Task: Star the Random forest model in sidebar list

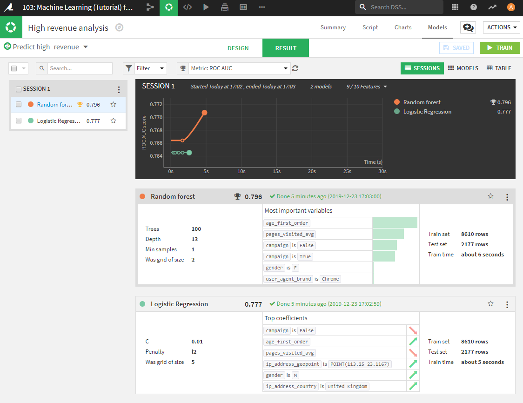Action: (x=114, y=104)
